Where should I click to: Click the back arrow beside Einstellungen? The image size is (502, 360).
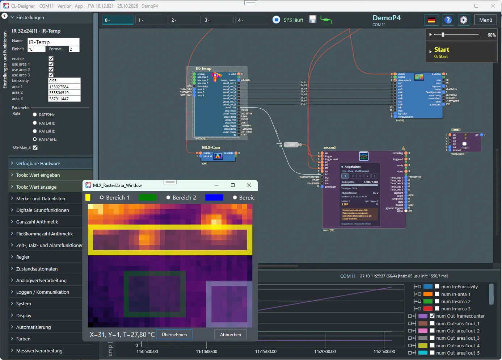[x=4, y=16]
